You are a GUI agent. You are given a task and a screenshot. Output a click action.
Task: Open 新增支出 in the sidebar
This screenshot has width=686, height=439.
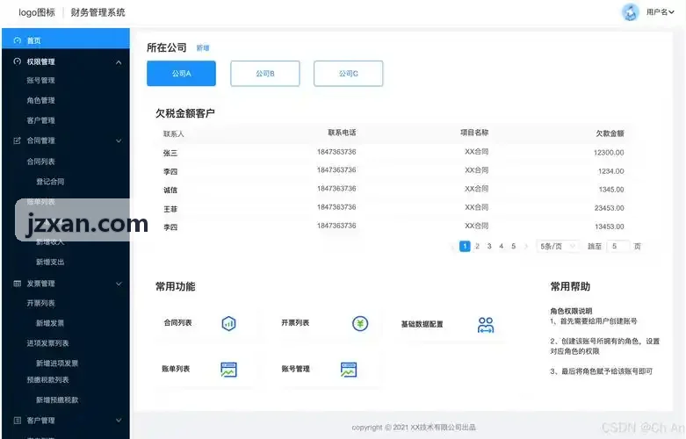(50, 263)
